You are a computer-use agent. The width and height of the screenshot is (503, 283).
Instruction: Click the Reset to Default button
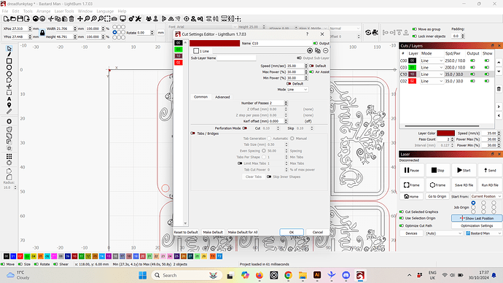click(186, 232)
